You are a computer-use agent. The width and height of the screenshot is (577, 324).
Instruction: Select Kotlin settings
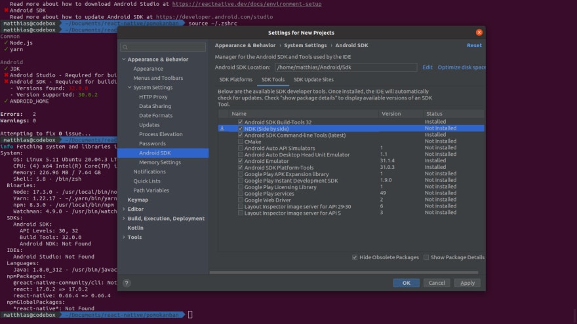point(136,228)
